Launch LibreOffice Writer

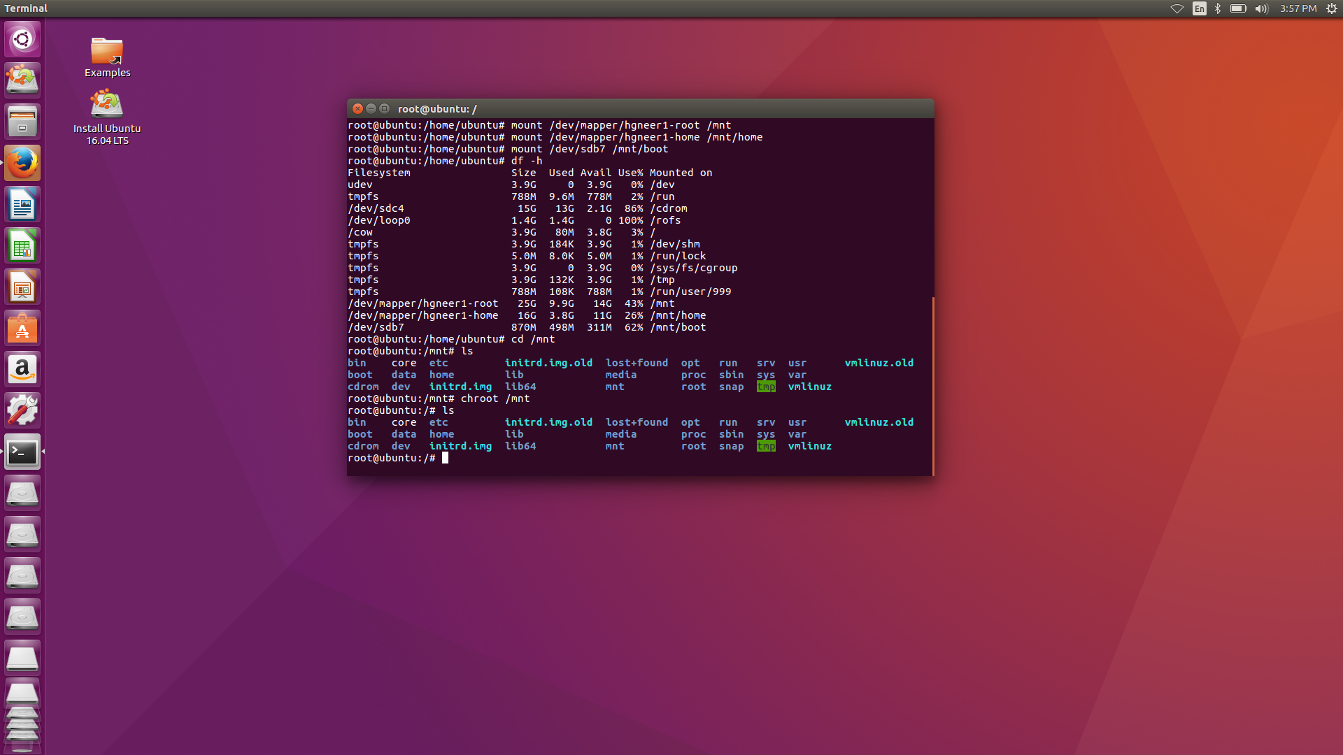click(22, 203)
